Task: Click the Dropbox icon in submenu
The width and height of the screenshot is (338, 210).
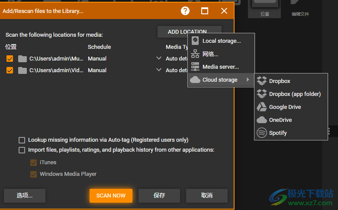Action: (262, 81)
